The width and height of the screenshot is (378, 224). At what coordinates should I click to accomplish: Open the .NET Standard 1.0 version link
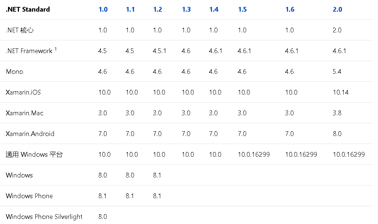(x=103, y=9)
